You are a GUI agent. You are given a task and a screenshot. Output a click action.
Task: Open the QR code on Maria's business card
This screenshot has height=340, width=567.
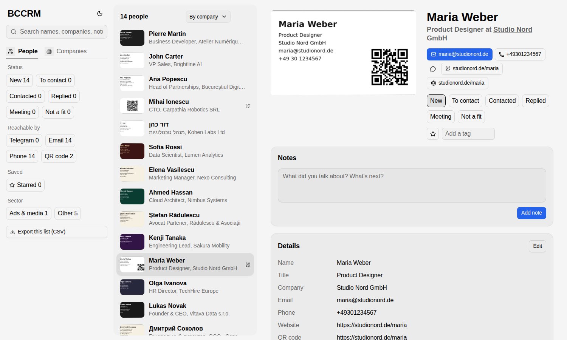pos(389,67)
